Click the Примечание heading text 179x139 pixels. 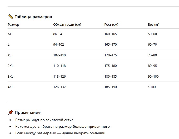[28, 113]
